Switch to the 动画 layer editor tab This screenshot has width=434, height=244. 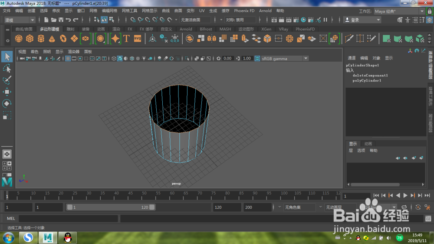368,144
